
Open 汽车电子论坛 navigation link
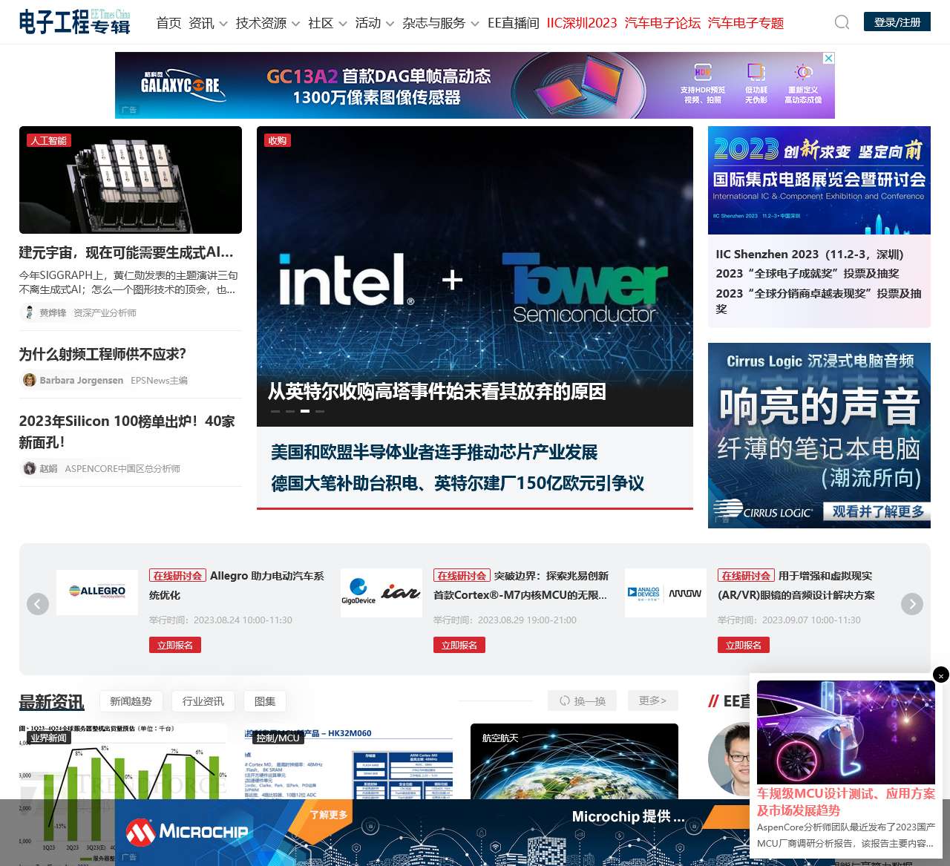pyautogui.click(x=663, y=23)
